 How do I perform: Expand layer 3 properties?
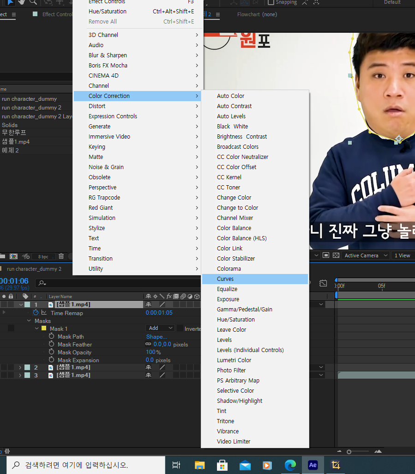point(20,375)
